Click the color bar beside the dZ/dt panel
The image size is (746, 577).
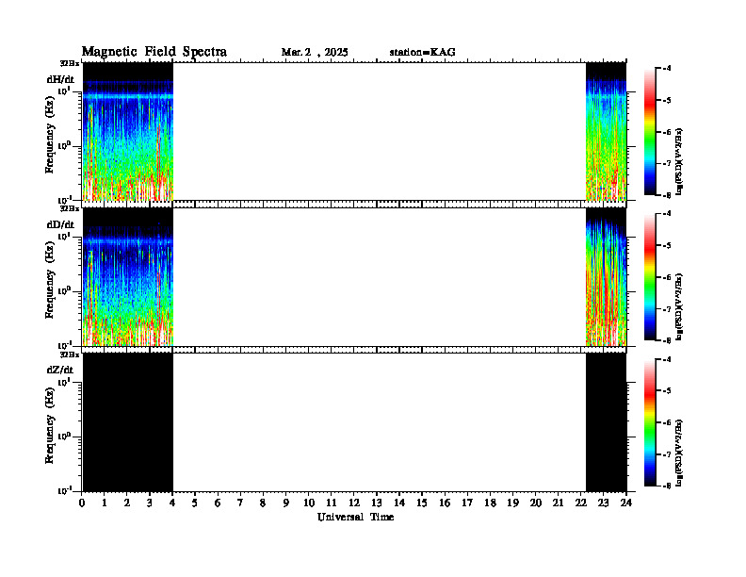650,422
